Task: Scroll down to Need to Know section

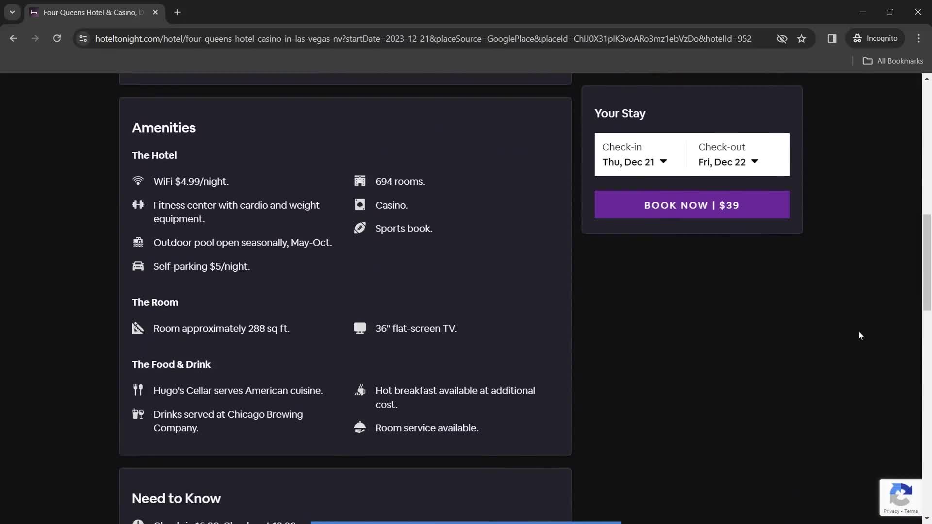Action: (x=176, y=498)
